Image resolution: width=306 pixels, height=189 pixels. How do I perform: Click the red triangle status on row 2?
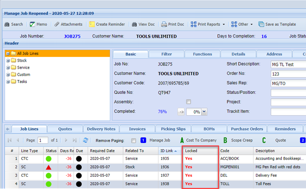click(x=48, y=167)
